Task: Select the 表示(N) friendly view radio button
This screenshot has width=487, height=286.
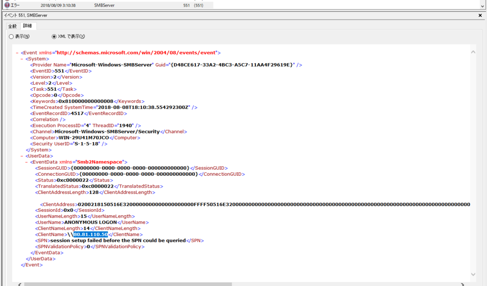Action: tap(11, 37)
